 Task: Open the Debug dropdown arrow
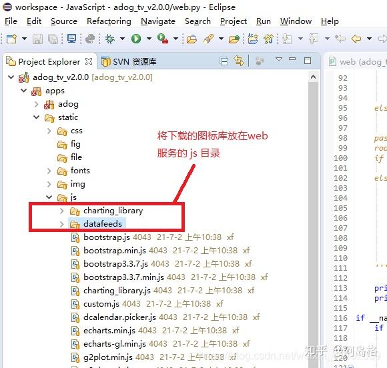(x=122, y=39)
